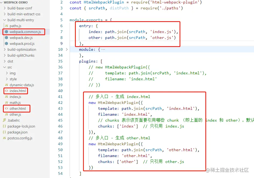Open other.js file
The width and height of the screenshot is (254, 178).
(15, 114)
